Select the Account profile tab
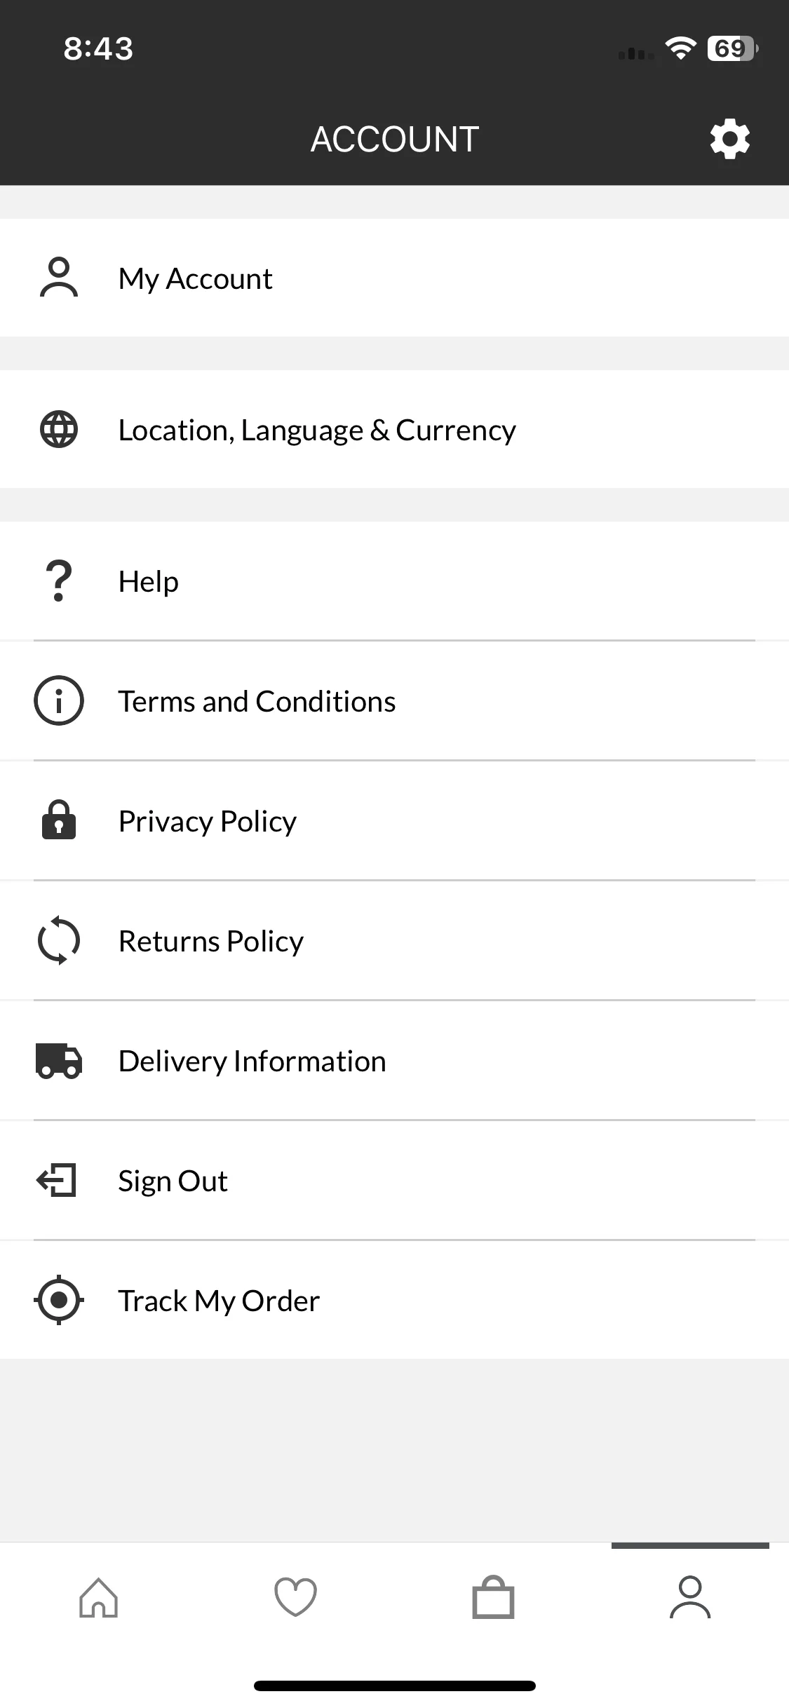This screenshot has height=1708, width=789. pyautogui.click(x=690, y=1598)
